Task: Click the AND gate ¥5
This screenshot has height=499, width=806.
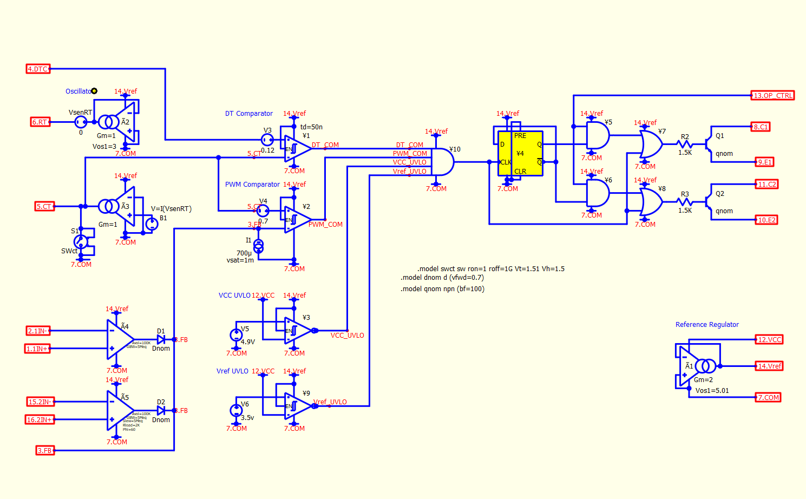Action: coord(598,135)
